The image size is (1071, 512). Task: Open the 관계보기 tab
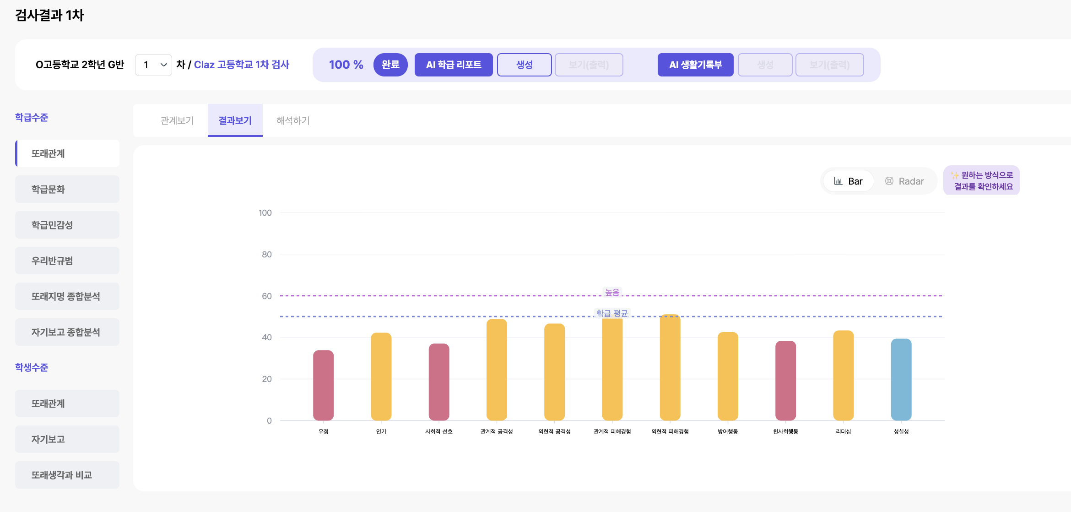(177, 120)
